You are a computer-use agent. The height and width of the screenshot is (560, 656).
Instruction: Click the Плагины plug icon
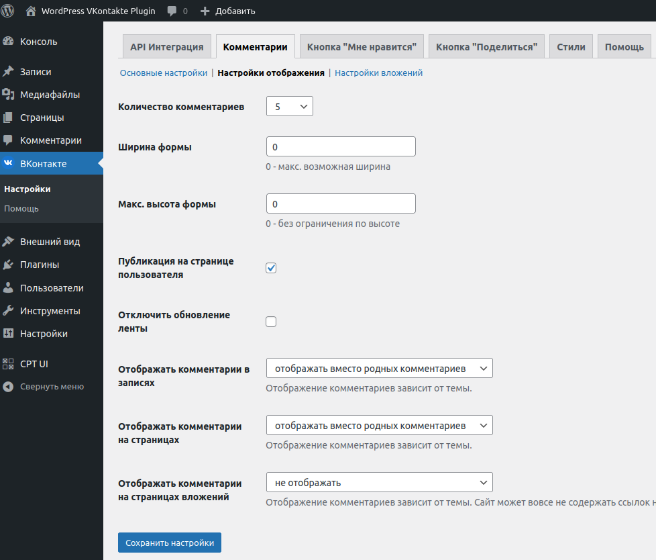[x=8, y=265]
